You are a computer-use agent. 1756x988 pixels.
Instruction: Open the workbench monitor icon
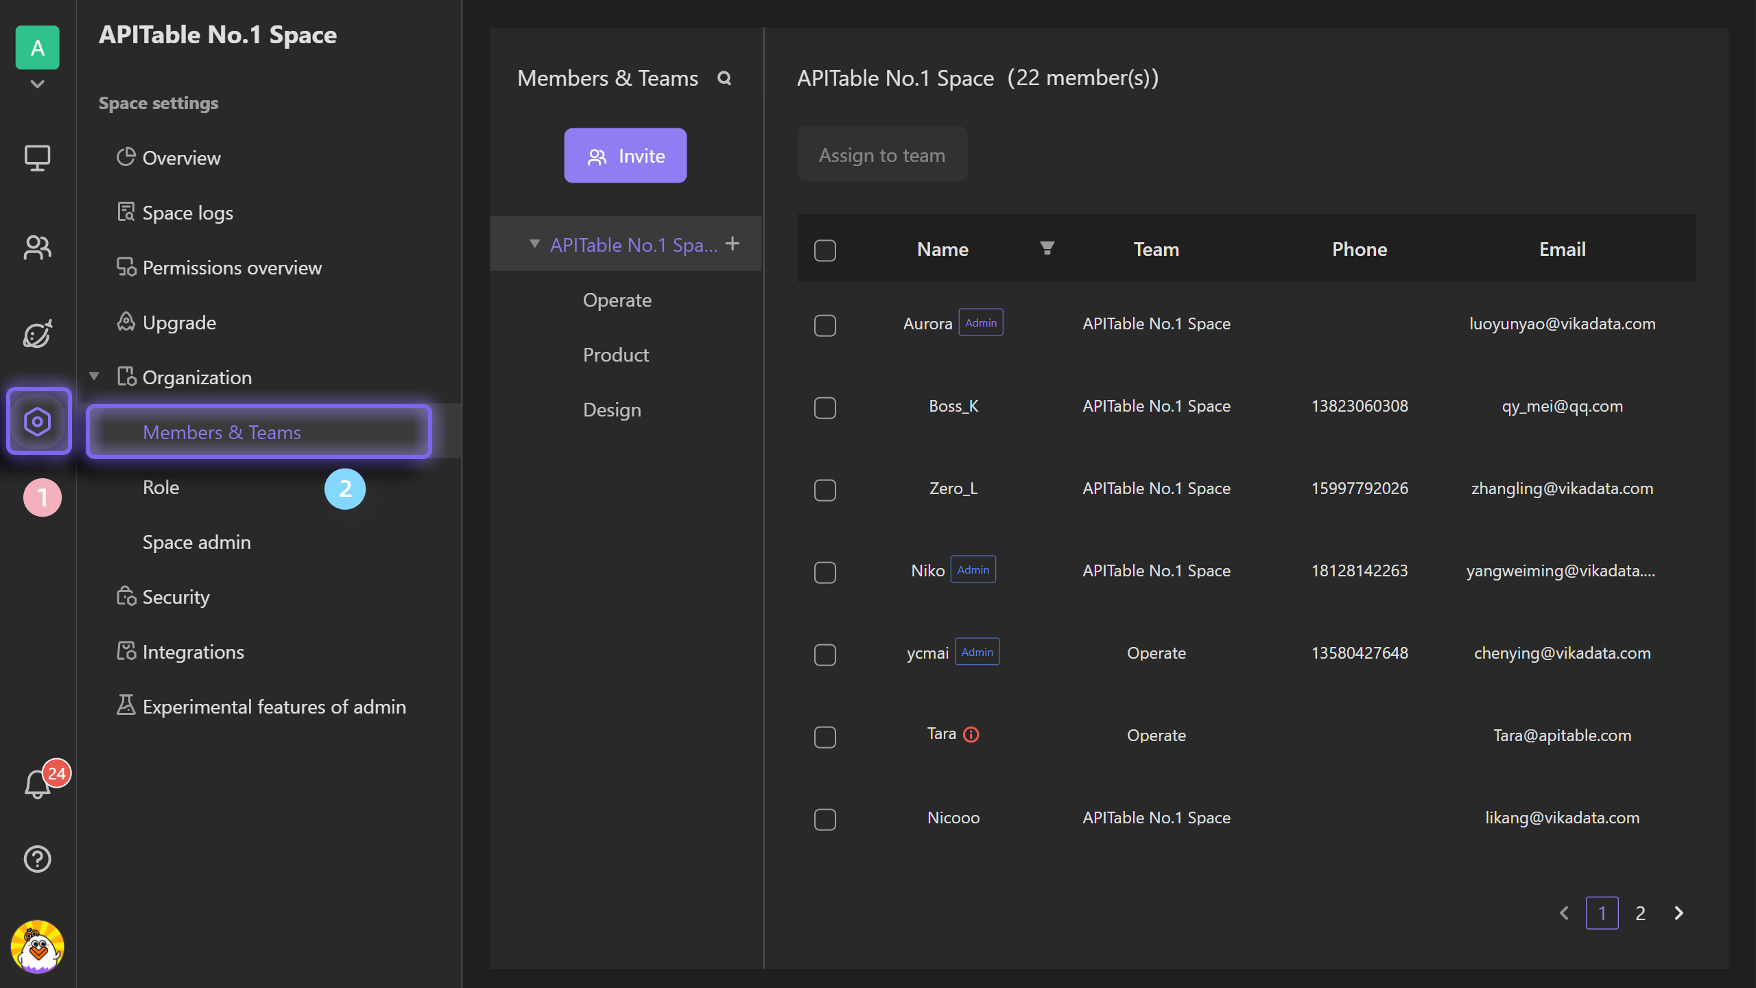38,158
